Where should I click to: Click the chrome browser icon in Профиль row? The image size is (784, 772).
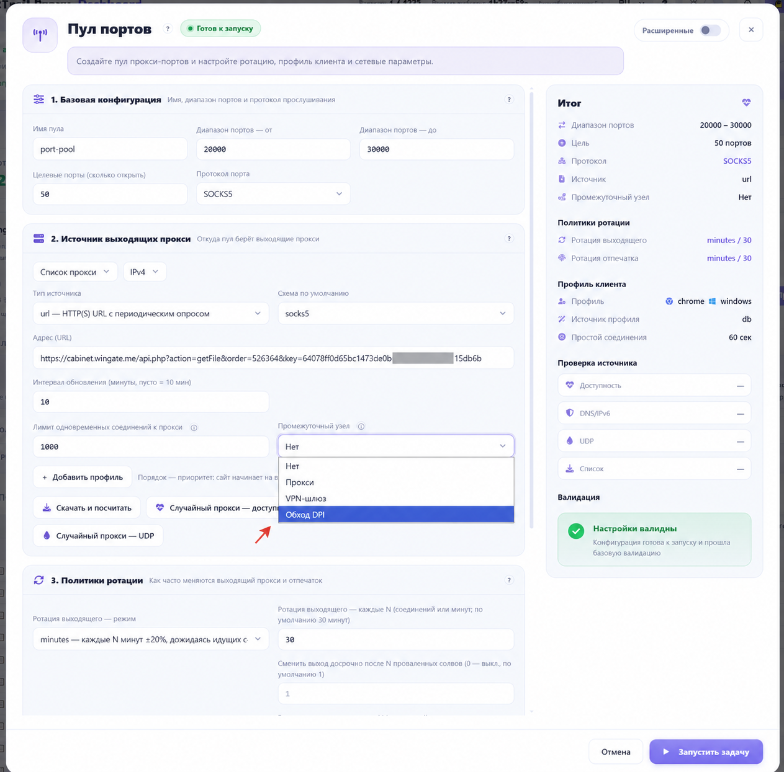669,301
